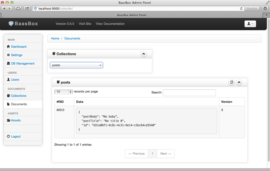Image resolution: width=270 pixels, height=171 pixels.
Task: Collapse the Collections panel with chevron
Action: click(143, 54)
